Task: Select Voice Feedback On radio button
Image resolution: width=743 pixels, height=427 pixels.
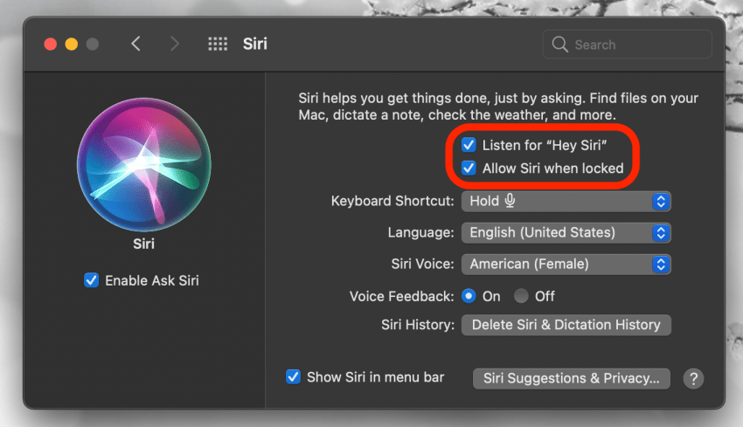Action: tap(469, 296)
